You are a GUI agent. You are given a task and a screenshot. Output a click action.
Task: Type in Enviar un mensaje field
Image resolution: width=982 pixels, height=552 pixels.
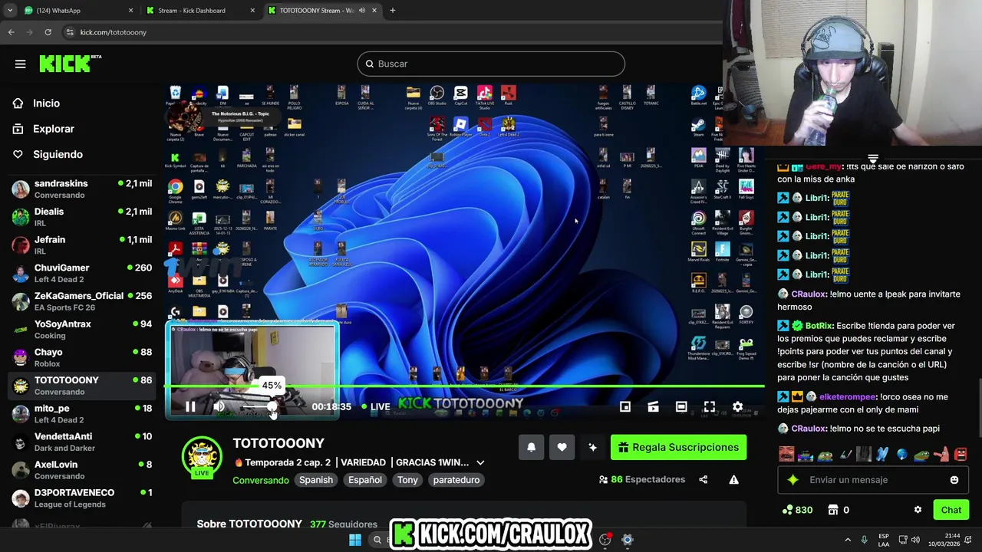coord(872,480)
